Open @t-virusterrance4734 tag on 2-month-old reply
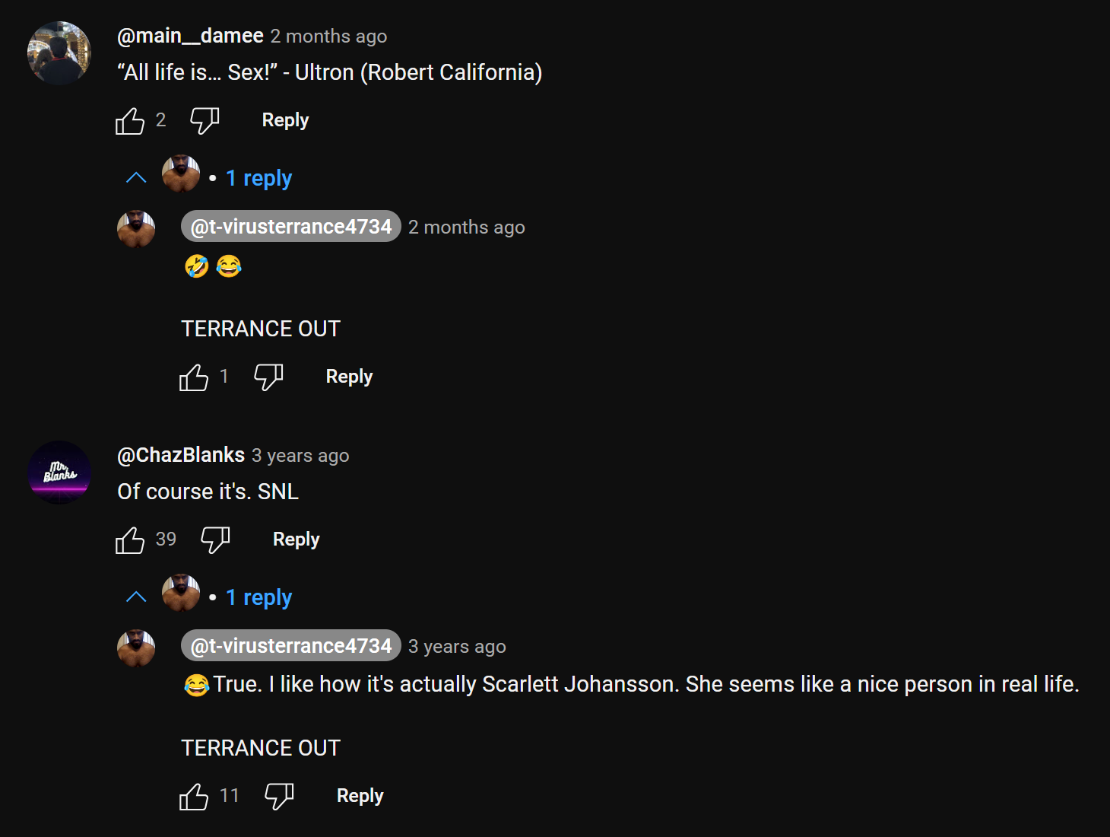Image resolution: width=1110 pixels, height=837 pixels. (290, 227)
